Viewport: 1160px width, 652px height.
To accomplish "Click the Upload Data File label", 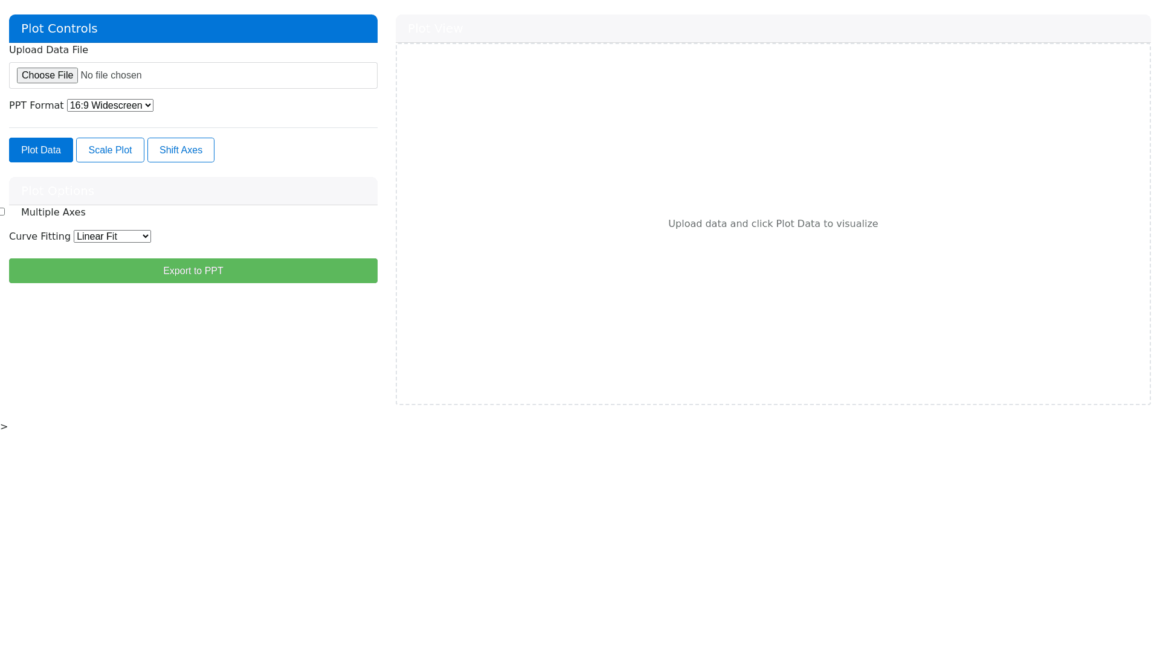I will 48,50.
